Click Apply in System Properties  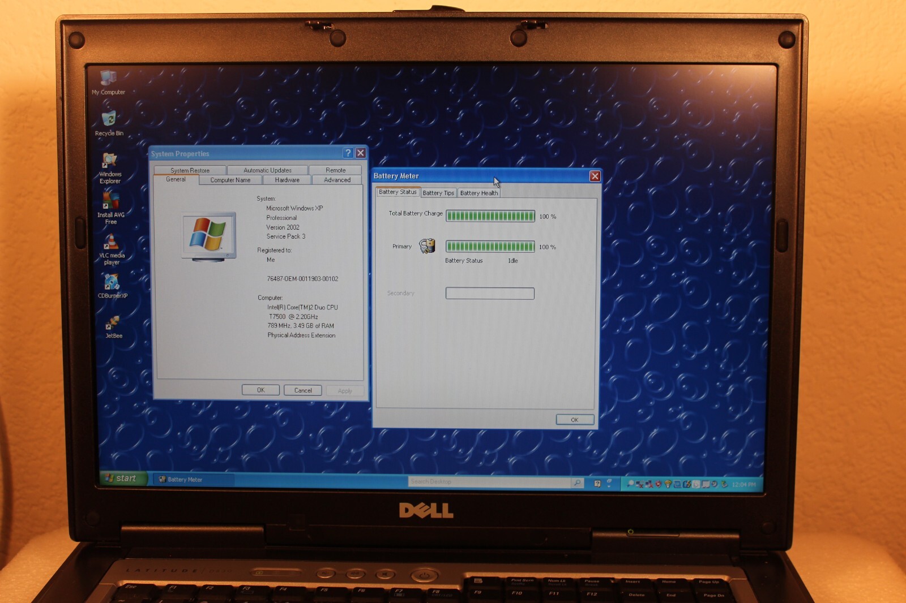tap(345, 391)
